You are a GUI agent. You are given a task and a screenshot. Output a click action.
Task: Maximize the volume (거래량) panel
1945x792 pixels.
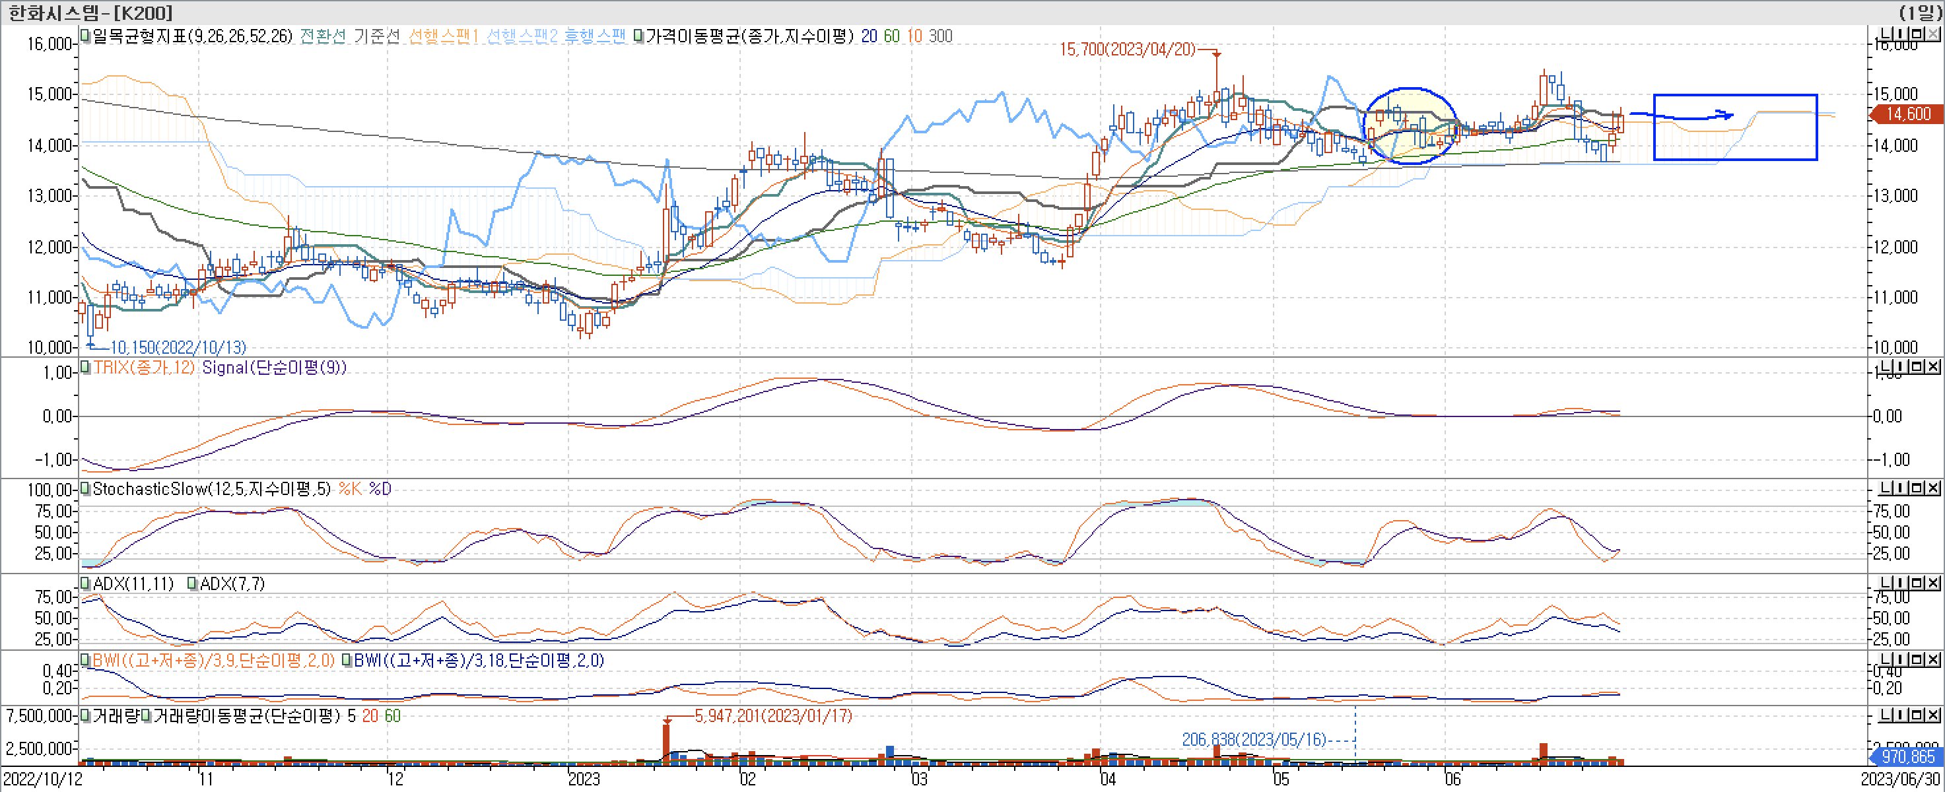click(x=1918, y=714)
